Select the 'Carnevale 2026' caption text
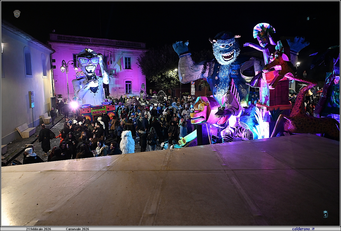This screenshot has width=341, height=231. tap(77, 229)
